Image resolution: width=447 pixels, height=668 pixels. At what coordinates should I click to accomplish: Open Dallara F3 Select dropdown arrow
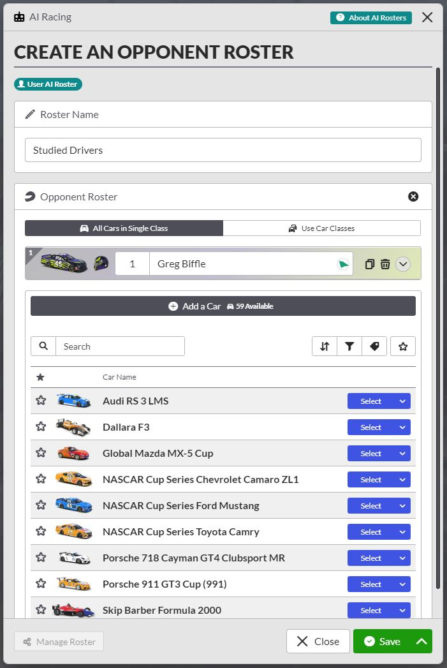coord(402,427)
